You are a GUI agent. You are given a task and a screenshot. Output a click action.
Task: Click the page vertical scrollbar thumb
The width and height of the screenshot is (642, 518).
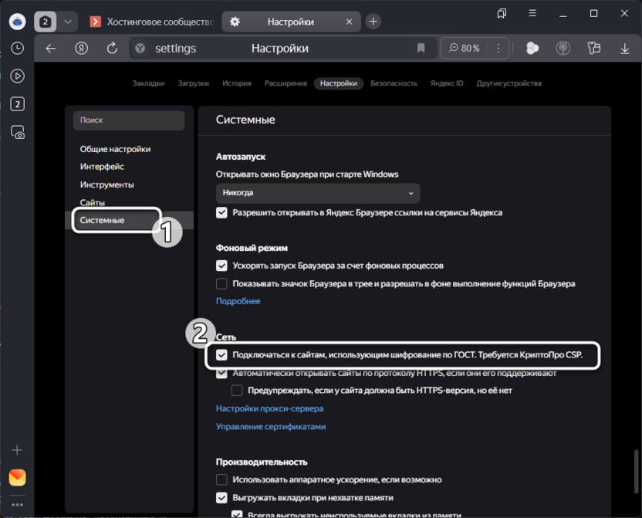click(636, 472)
